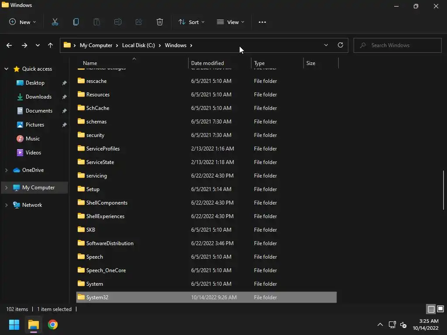
Task: Click the address bar folder icon
Action: coord(67,45)
